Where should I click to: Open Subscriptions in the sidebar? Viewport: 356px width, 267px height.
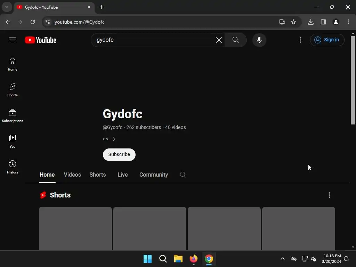pos(13,116)
